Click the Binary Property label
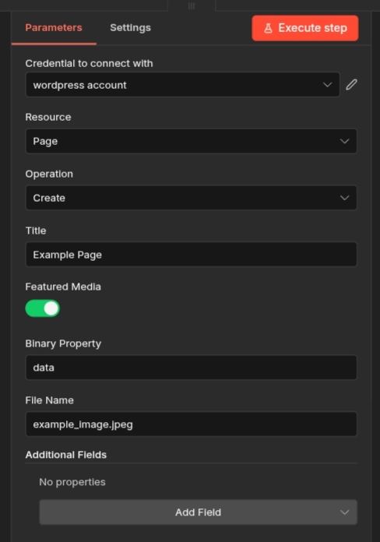This screenshot has height=542, width=380. (x=63, y=343)
